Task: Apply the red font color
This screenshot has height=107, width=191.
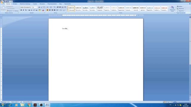Action: click(x=43, y=10)
